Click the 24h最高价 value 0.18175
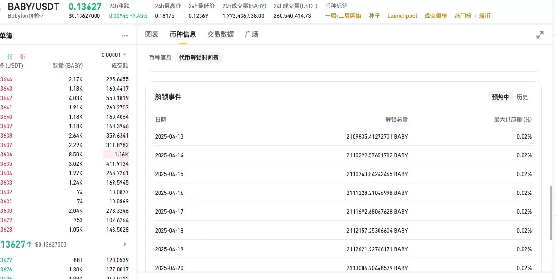 [164, 16]
